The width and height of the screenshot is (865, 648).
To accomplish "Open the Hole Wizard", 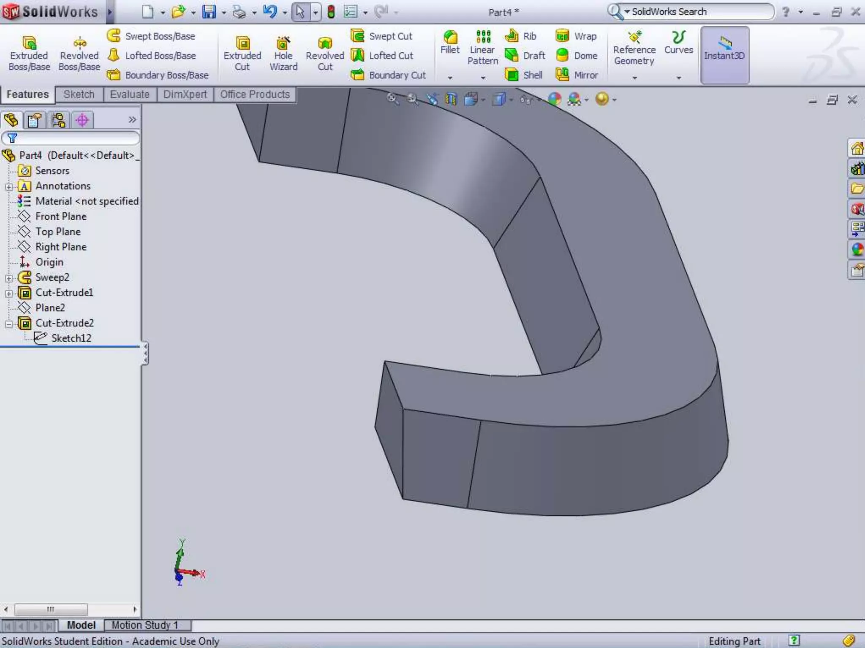I will point(283,53).
